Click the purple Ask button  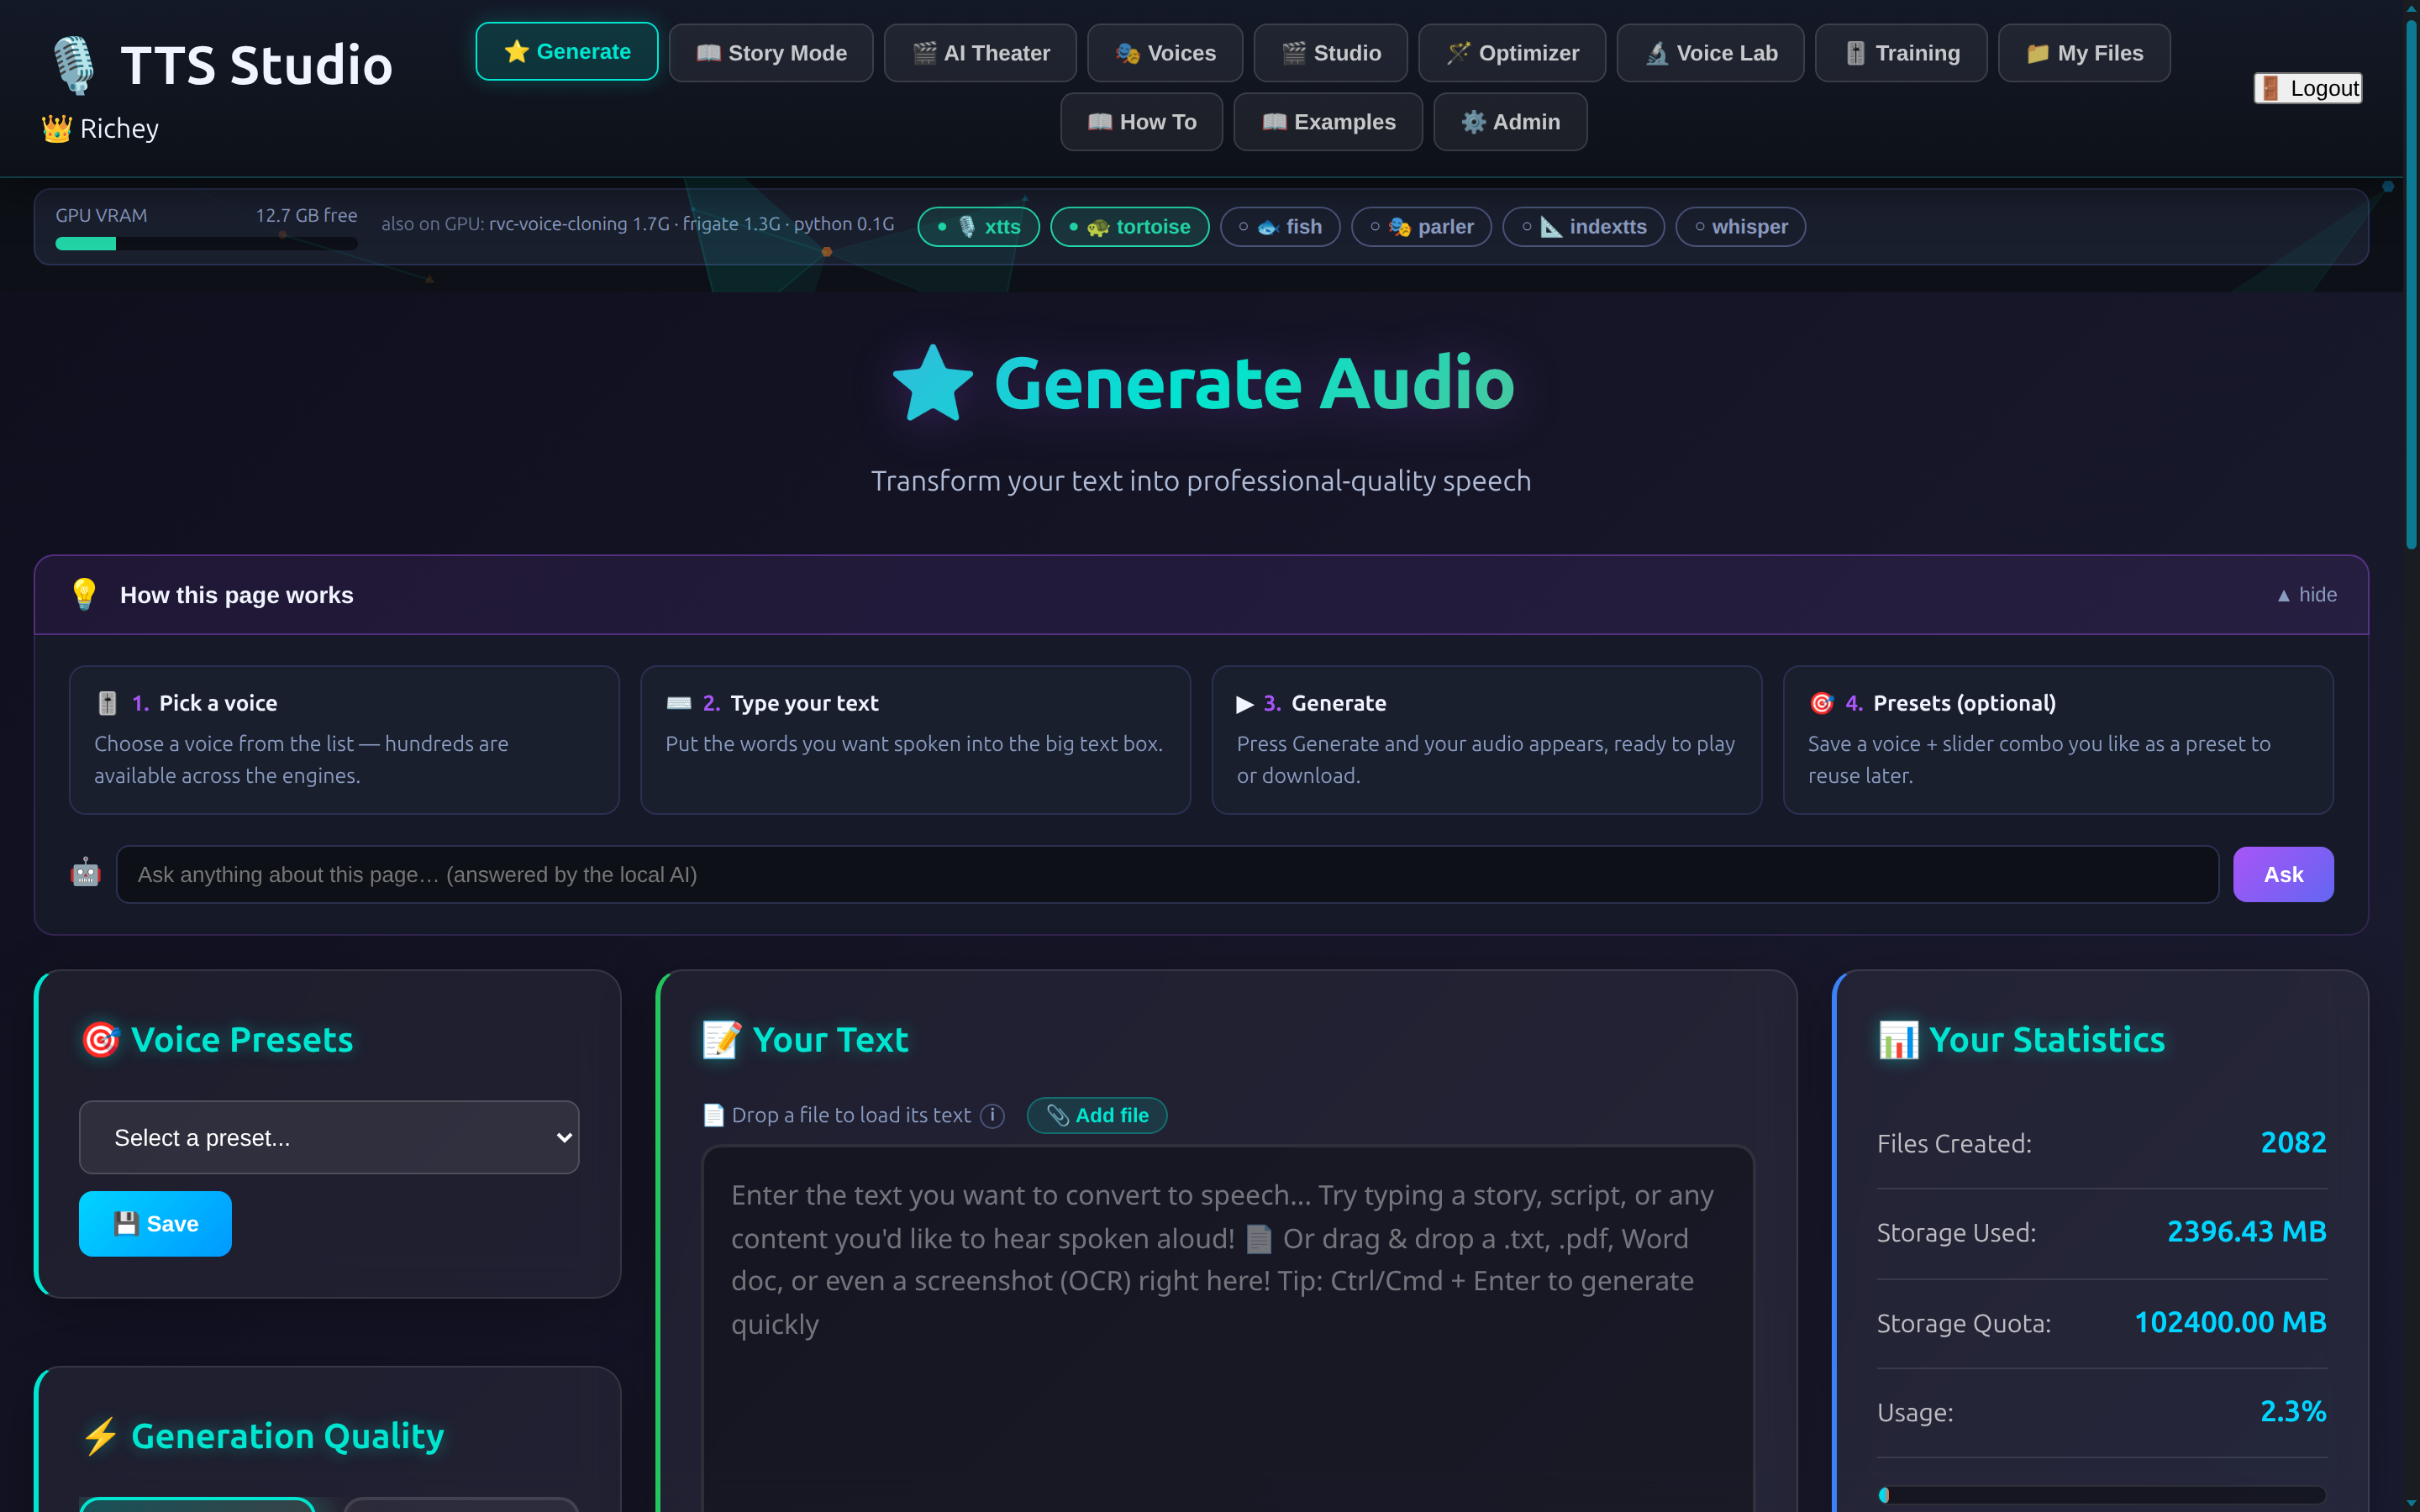[x=2283, y=875]
